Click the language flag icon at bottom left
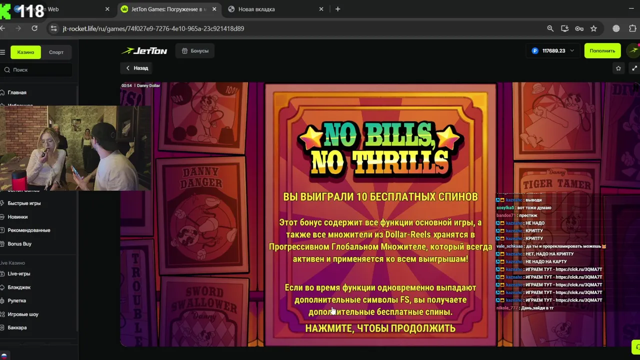Screen dimensions: 640x360 point(4,356)
